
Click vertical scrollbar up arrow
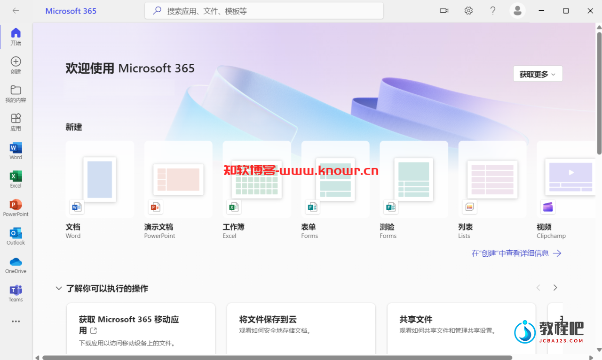point(599,27)
